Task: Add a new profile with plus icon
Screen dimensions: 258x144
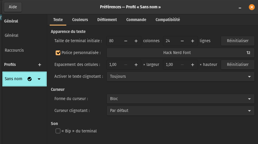Action: pyautogui.click(x=39, y=65)
